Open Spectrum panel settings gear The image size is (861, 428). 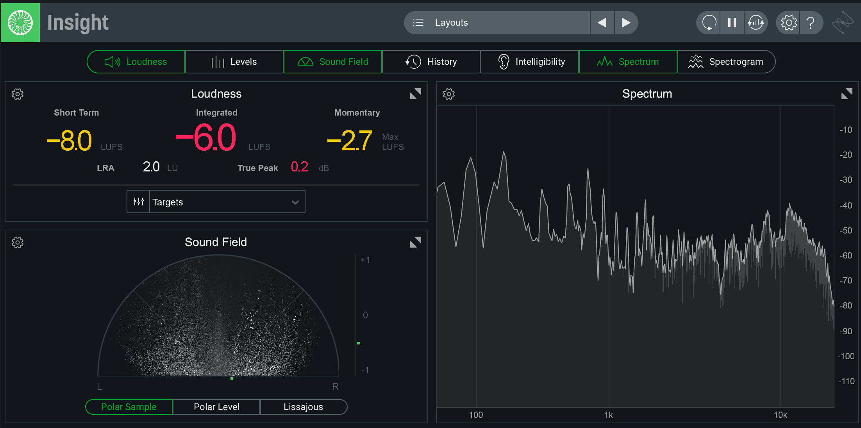click(x=449, y=94)
